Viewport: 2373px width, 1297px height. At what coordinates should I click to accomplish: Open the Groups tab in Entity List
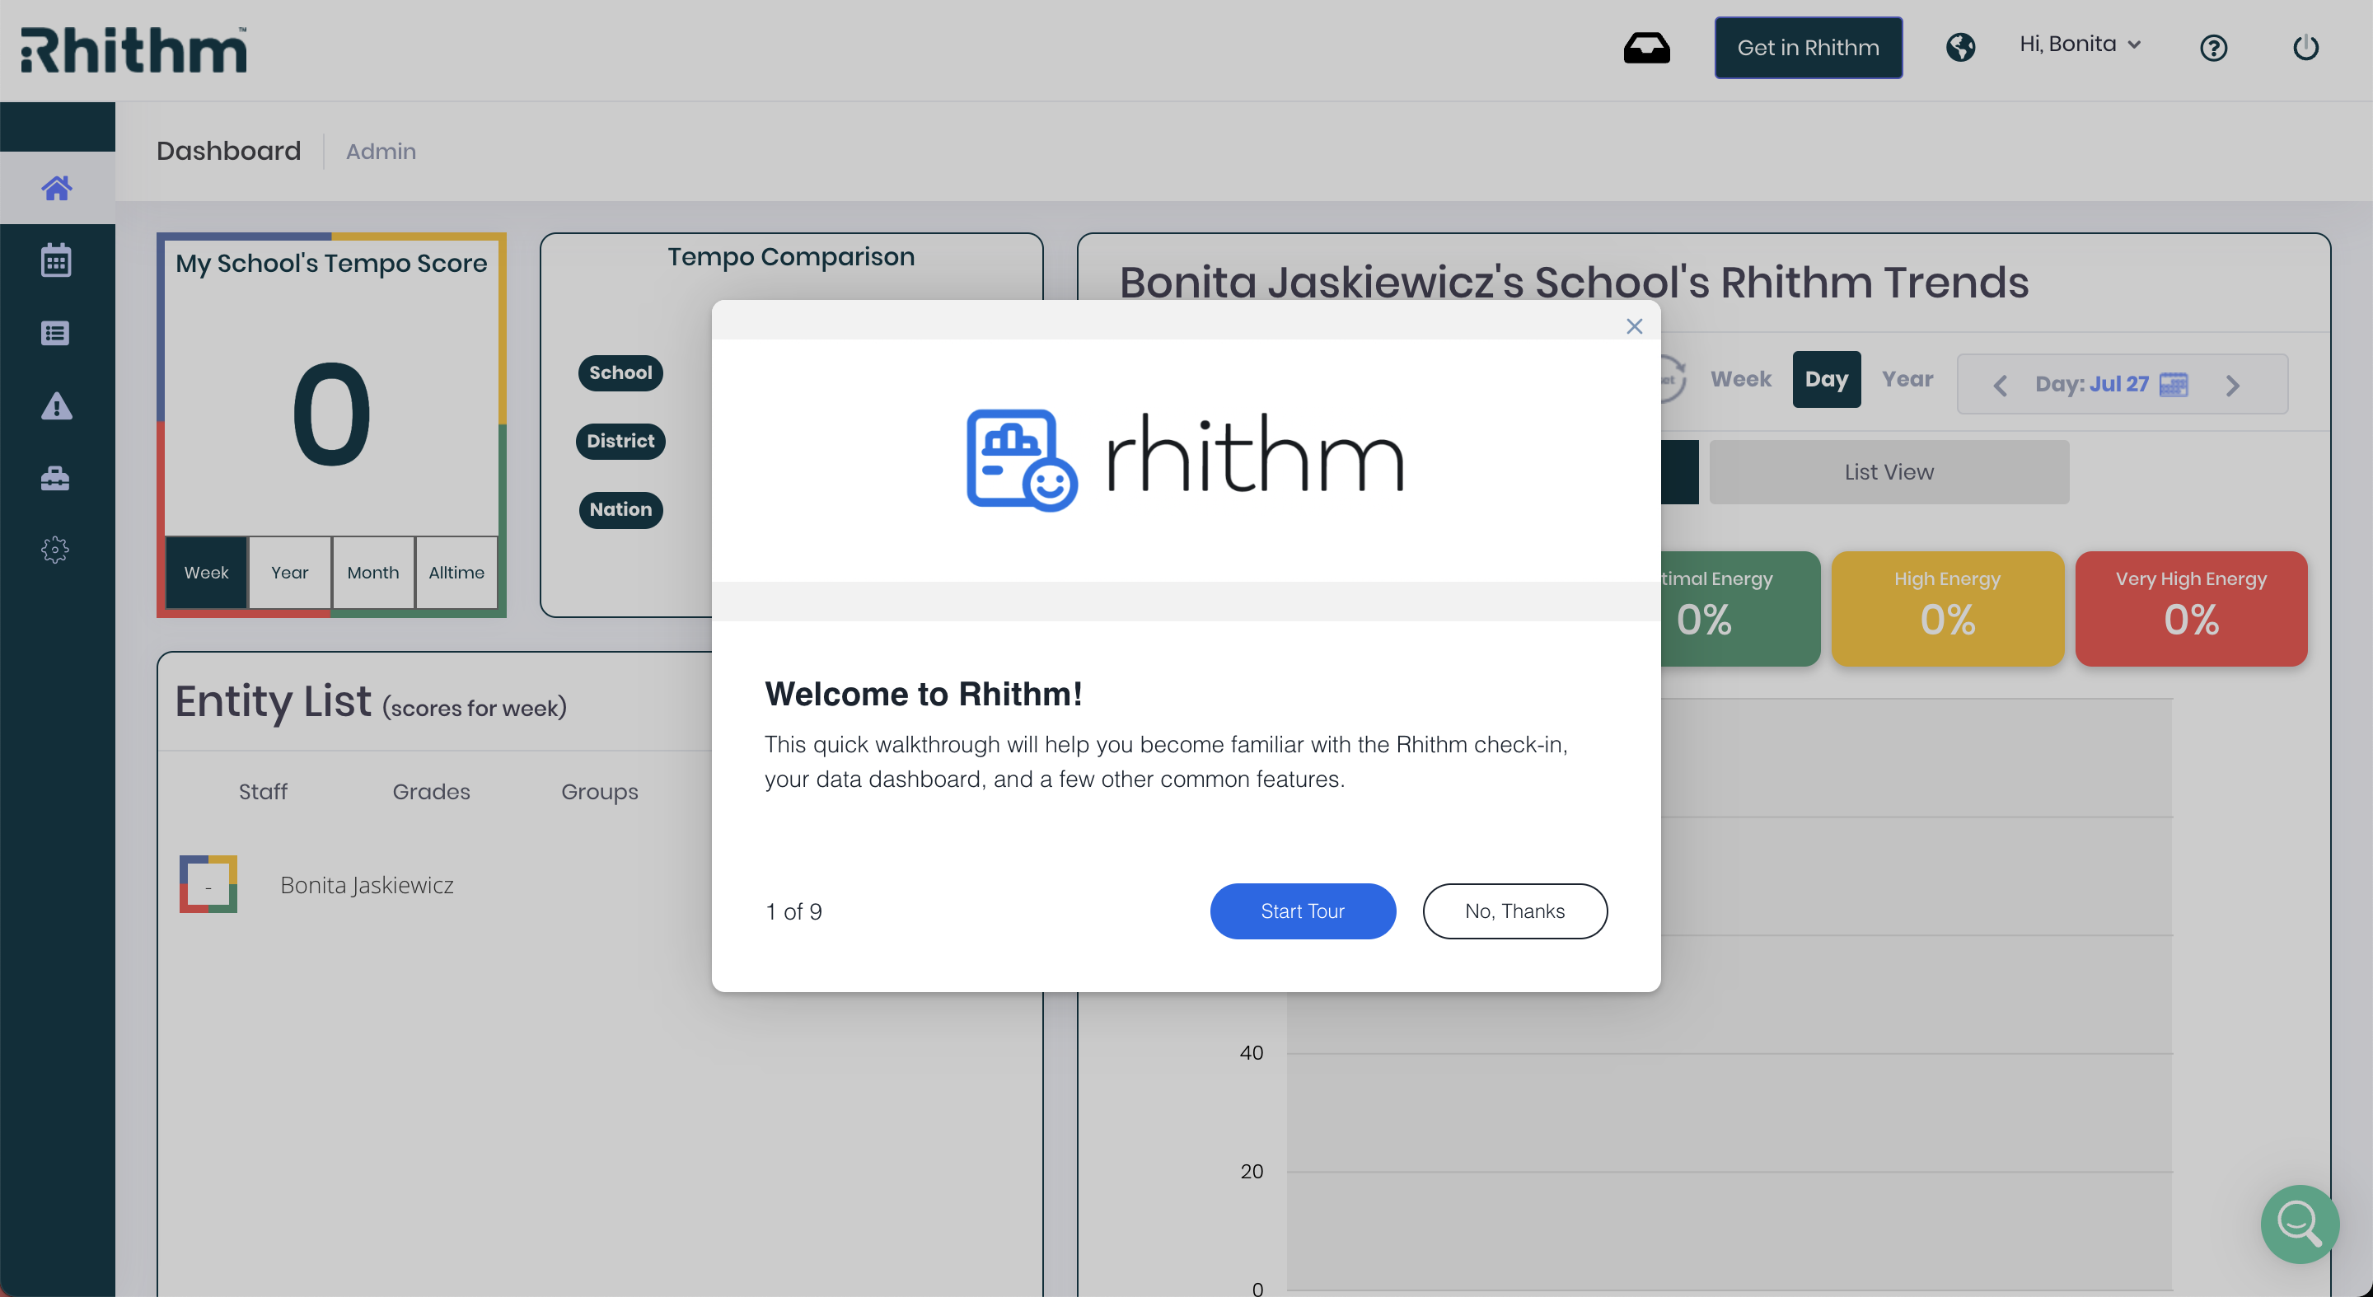[x=600, y=791]
